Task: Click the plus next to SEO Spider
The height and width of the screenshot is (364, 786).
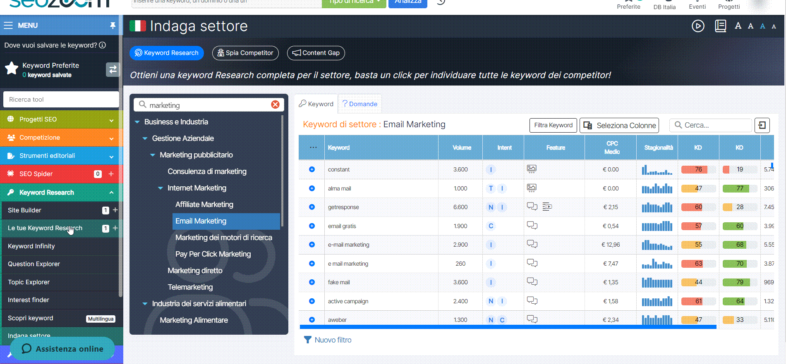Action: coord(111,174)
